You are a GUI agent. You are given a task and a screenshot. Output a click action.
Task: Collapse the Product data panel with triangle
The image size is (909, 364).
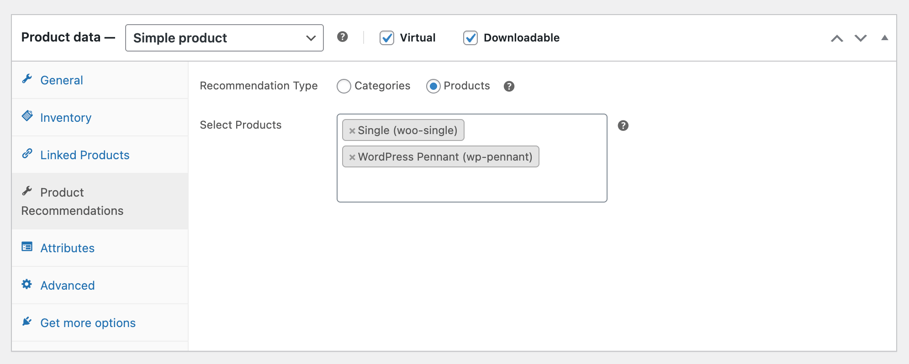tap(884, 38)
